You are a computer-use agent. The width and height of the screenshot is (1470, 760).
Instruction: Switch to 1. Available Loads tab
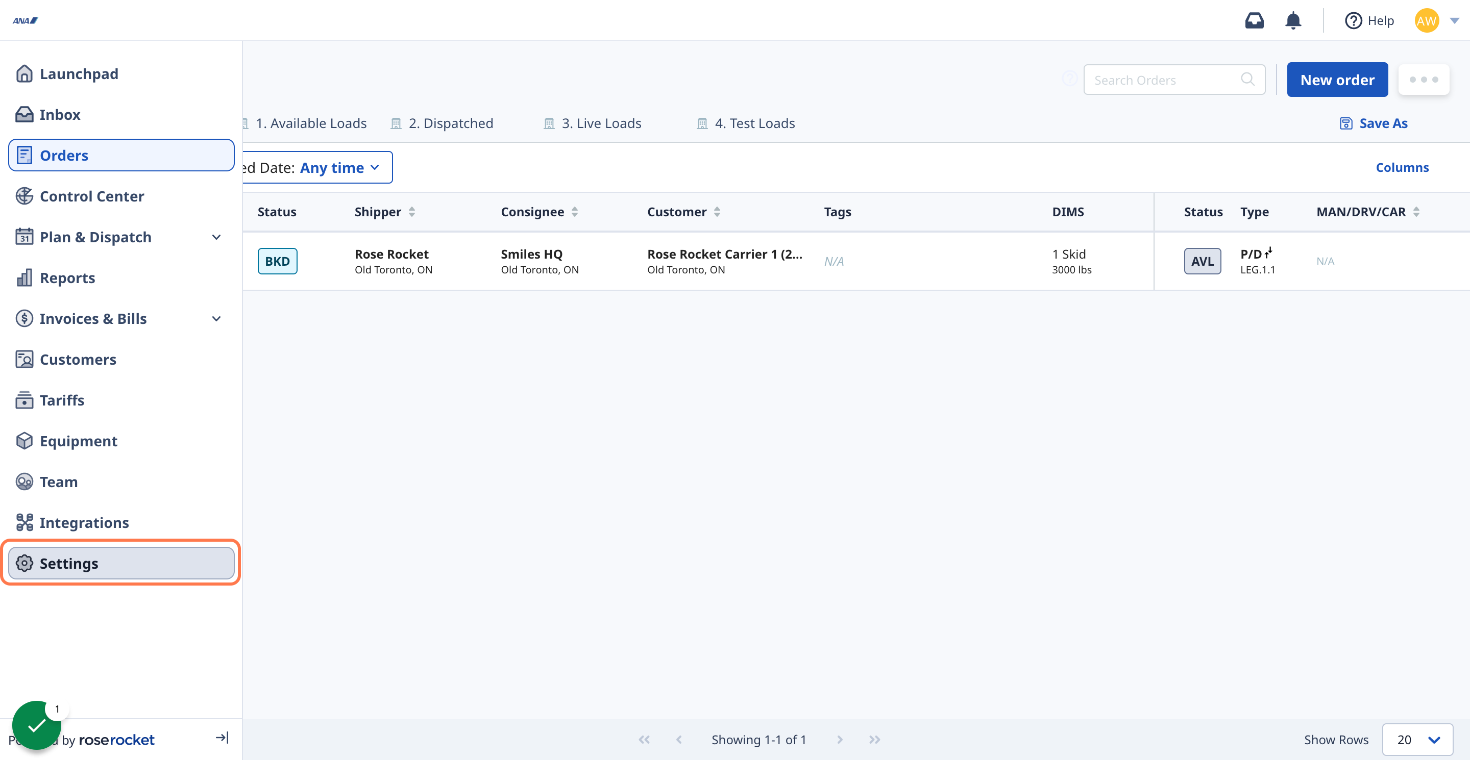click(310, 123)
